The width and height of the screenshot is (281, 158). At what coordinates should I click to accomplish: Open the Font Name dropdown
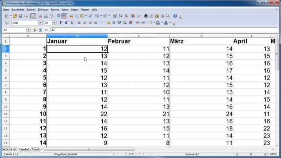[x=40, y=23]
